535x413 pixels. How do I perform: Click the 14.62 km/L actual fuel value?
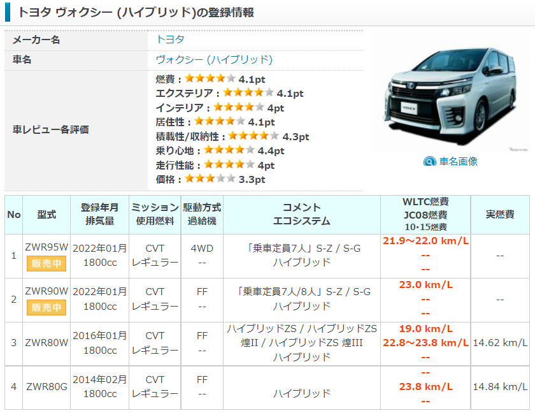[500, 343]
